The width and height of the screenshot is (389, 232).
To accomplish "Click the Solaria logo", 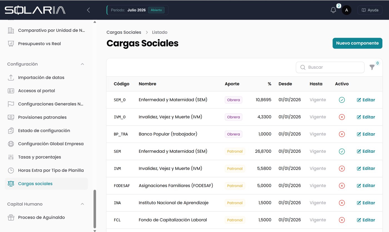I will (35, 10).
